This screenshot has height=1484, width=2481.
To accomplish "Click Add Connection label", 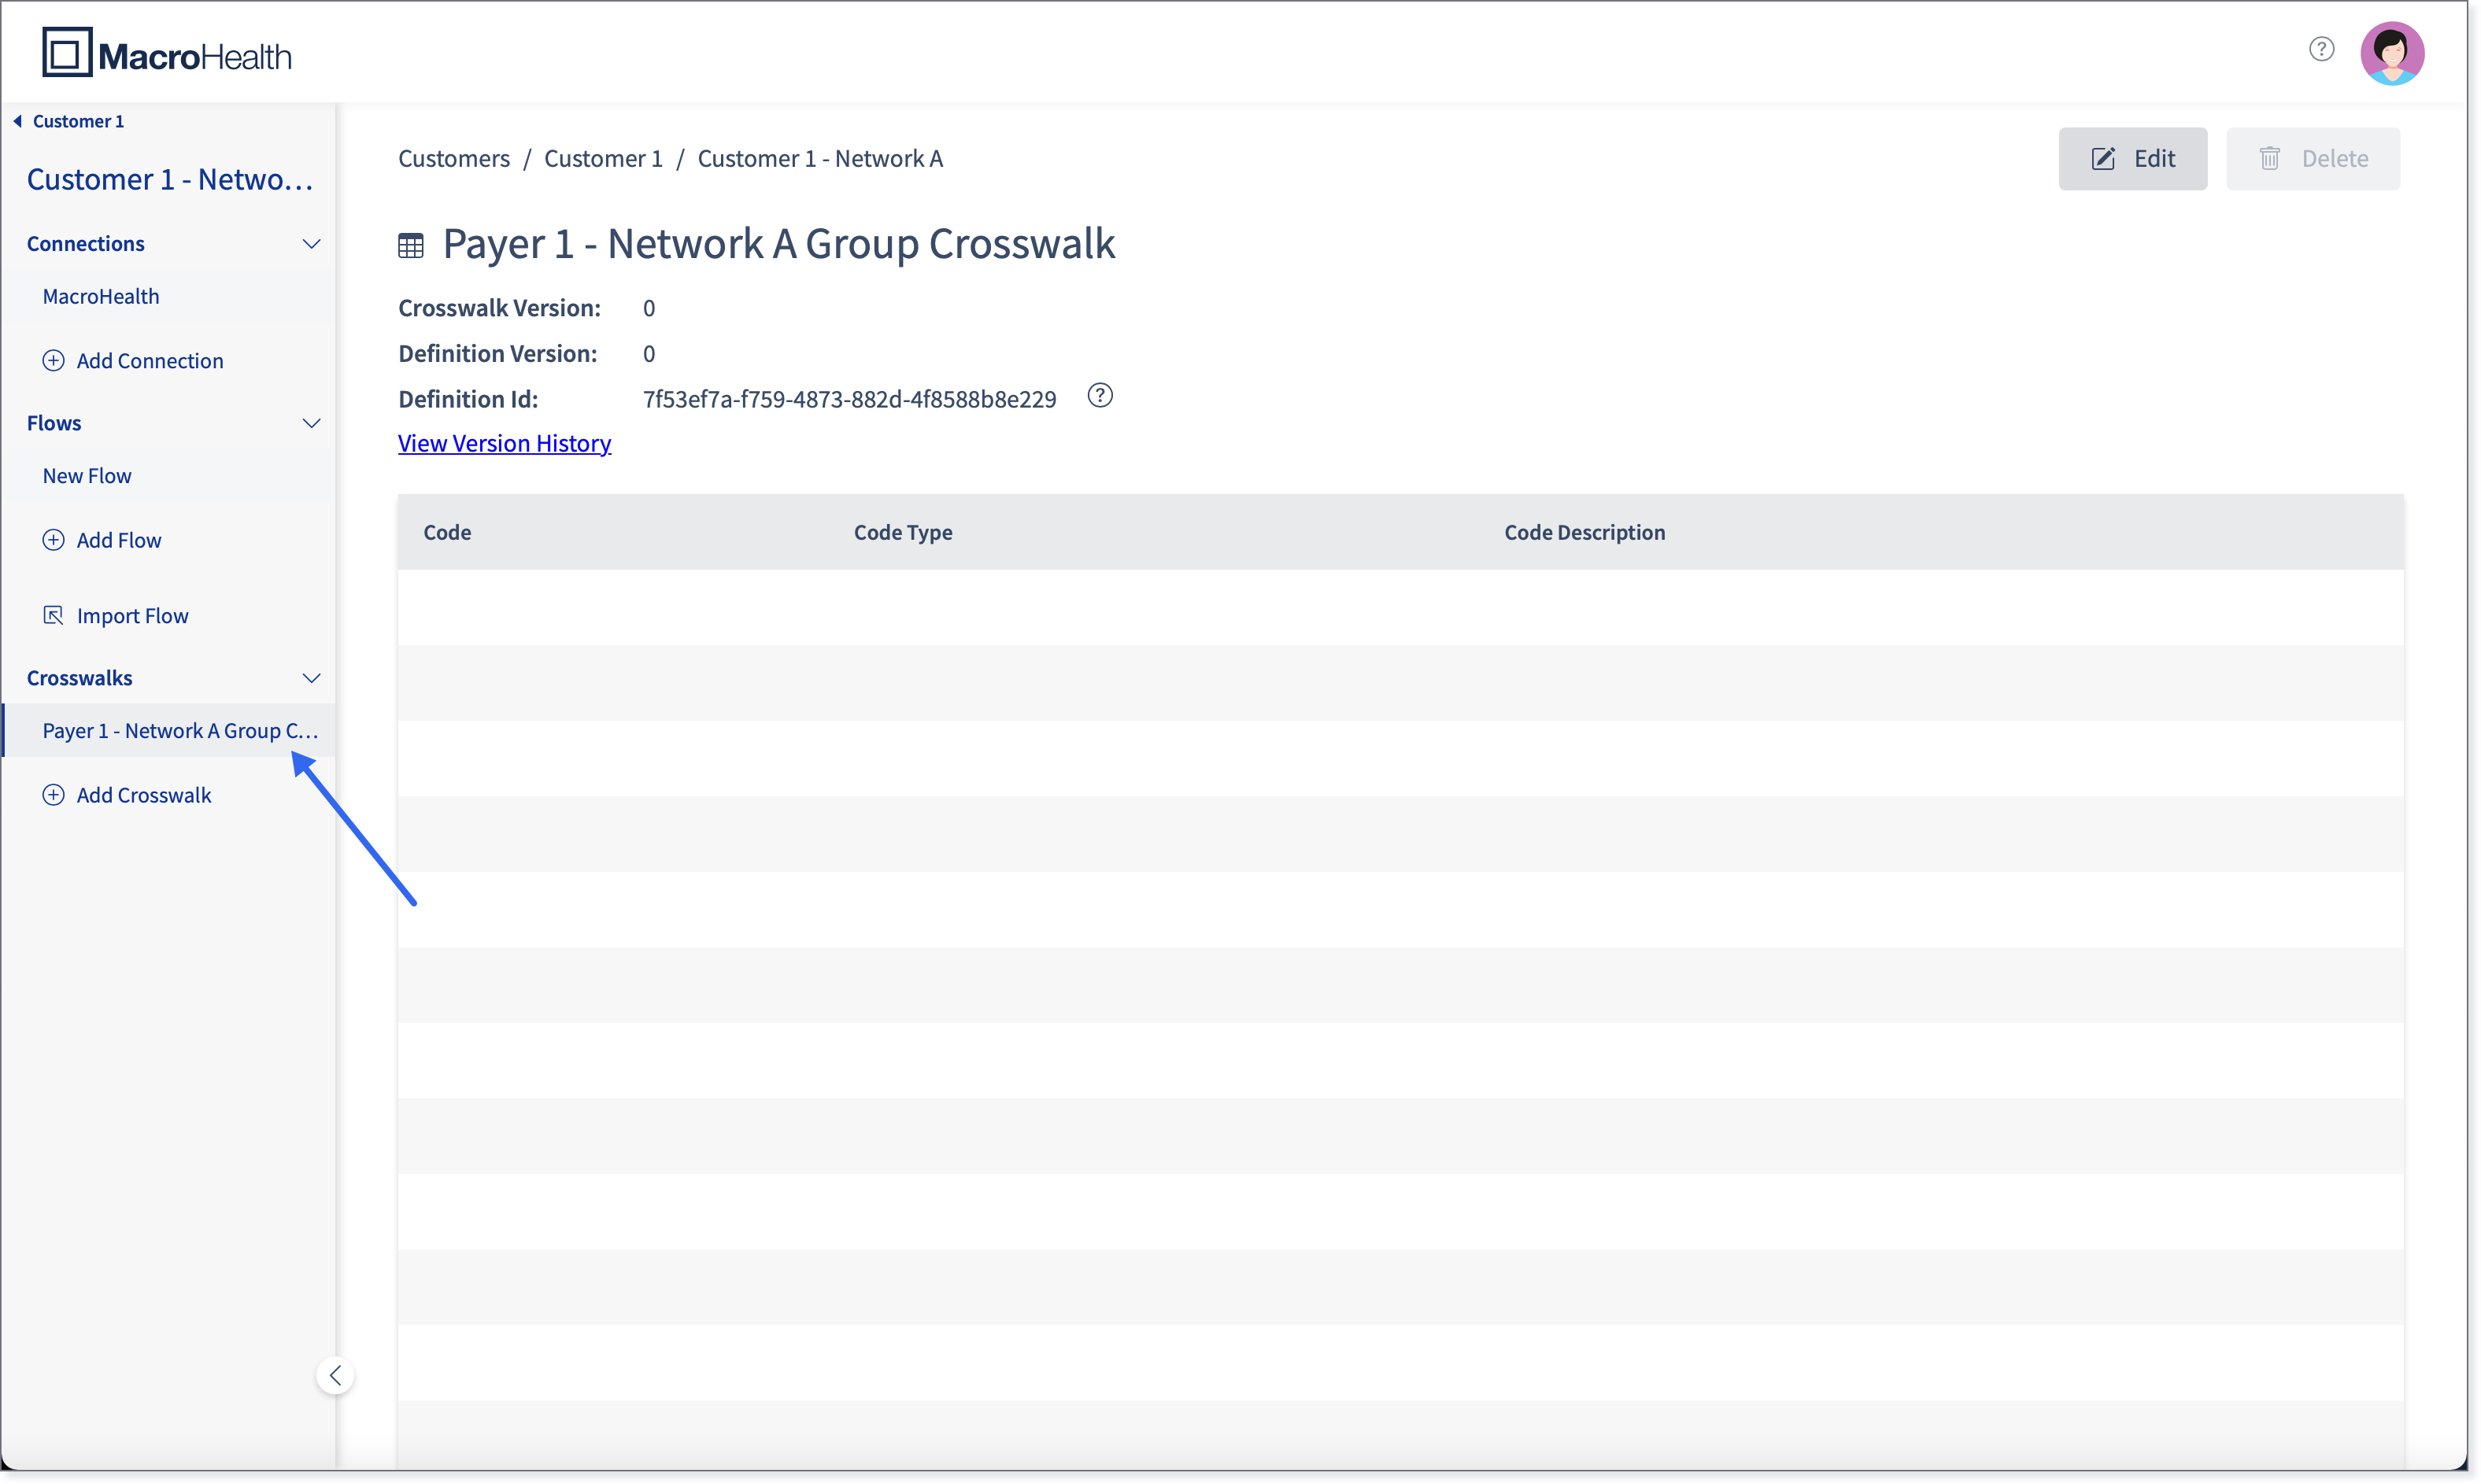I will [x=150, y=361].
